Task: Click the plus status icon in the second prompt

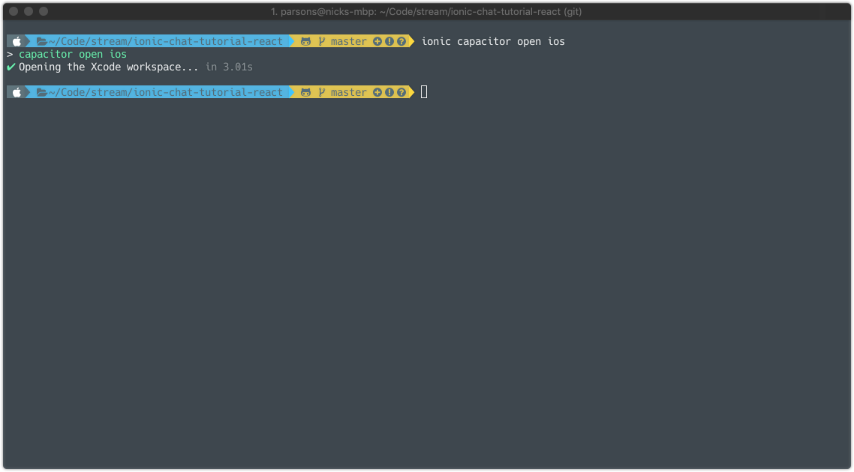Action: coord(377,92)
